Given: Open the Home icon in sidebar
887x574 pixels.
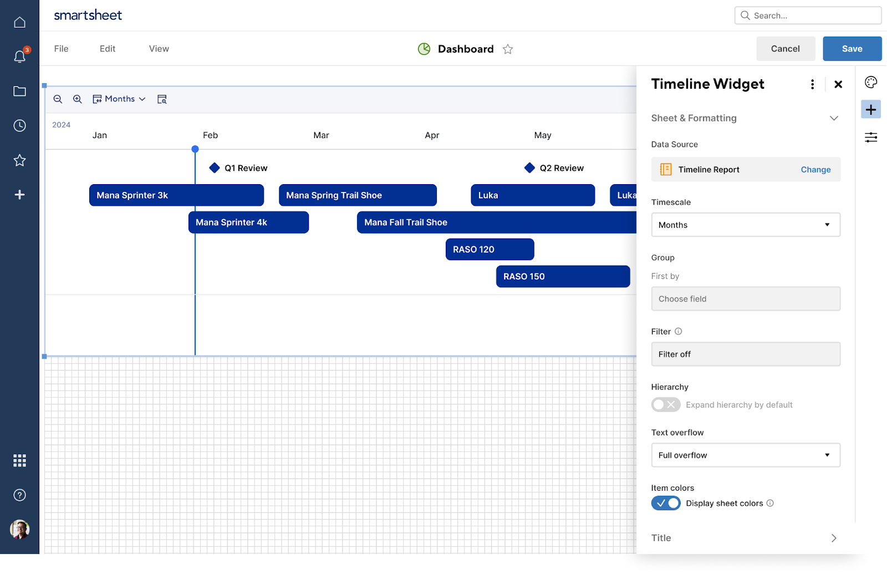Looking at the screenshot, I should click(x=19, y=22).
